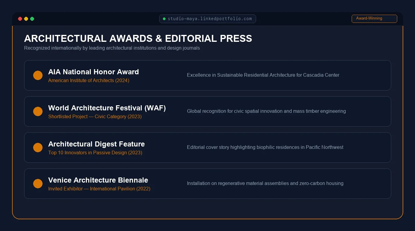Click the 'Architectural Awards & Editorial Press' heading

tap(138, 38)
